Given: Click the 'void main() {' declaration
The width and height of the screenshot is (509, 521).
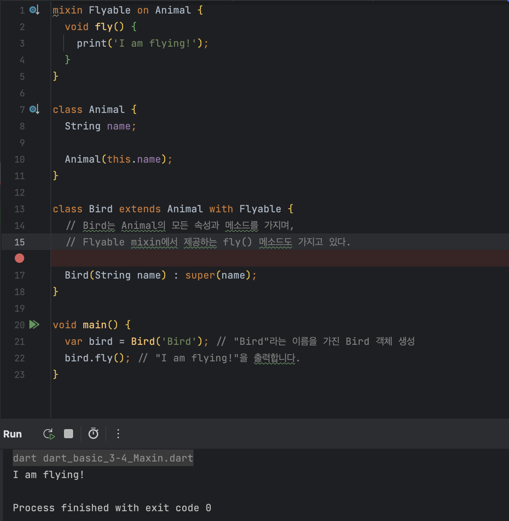Looking at the screenshot, I should [92, 325].
